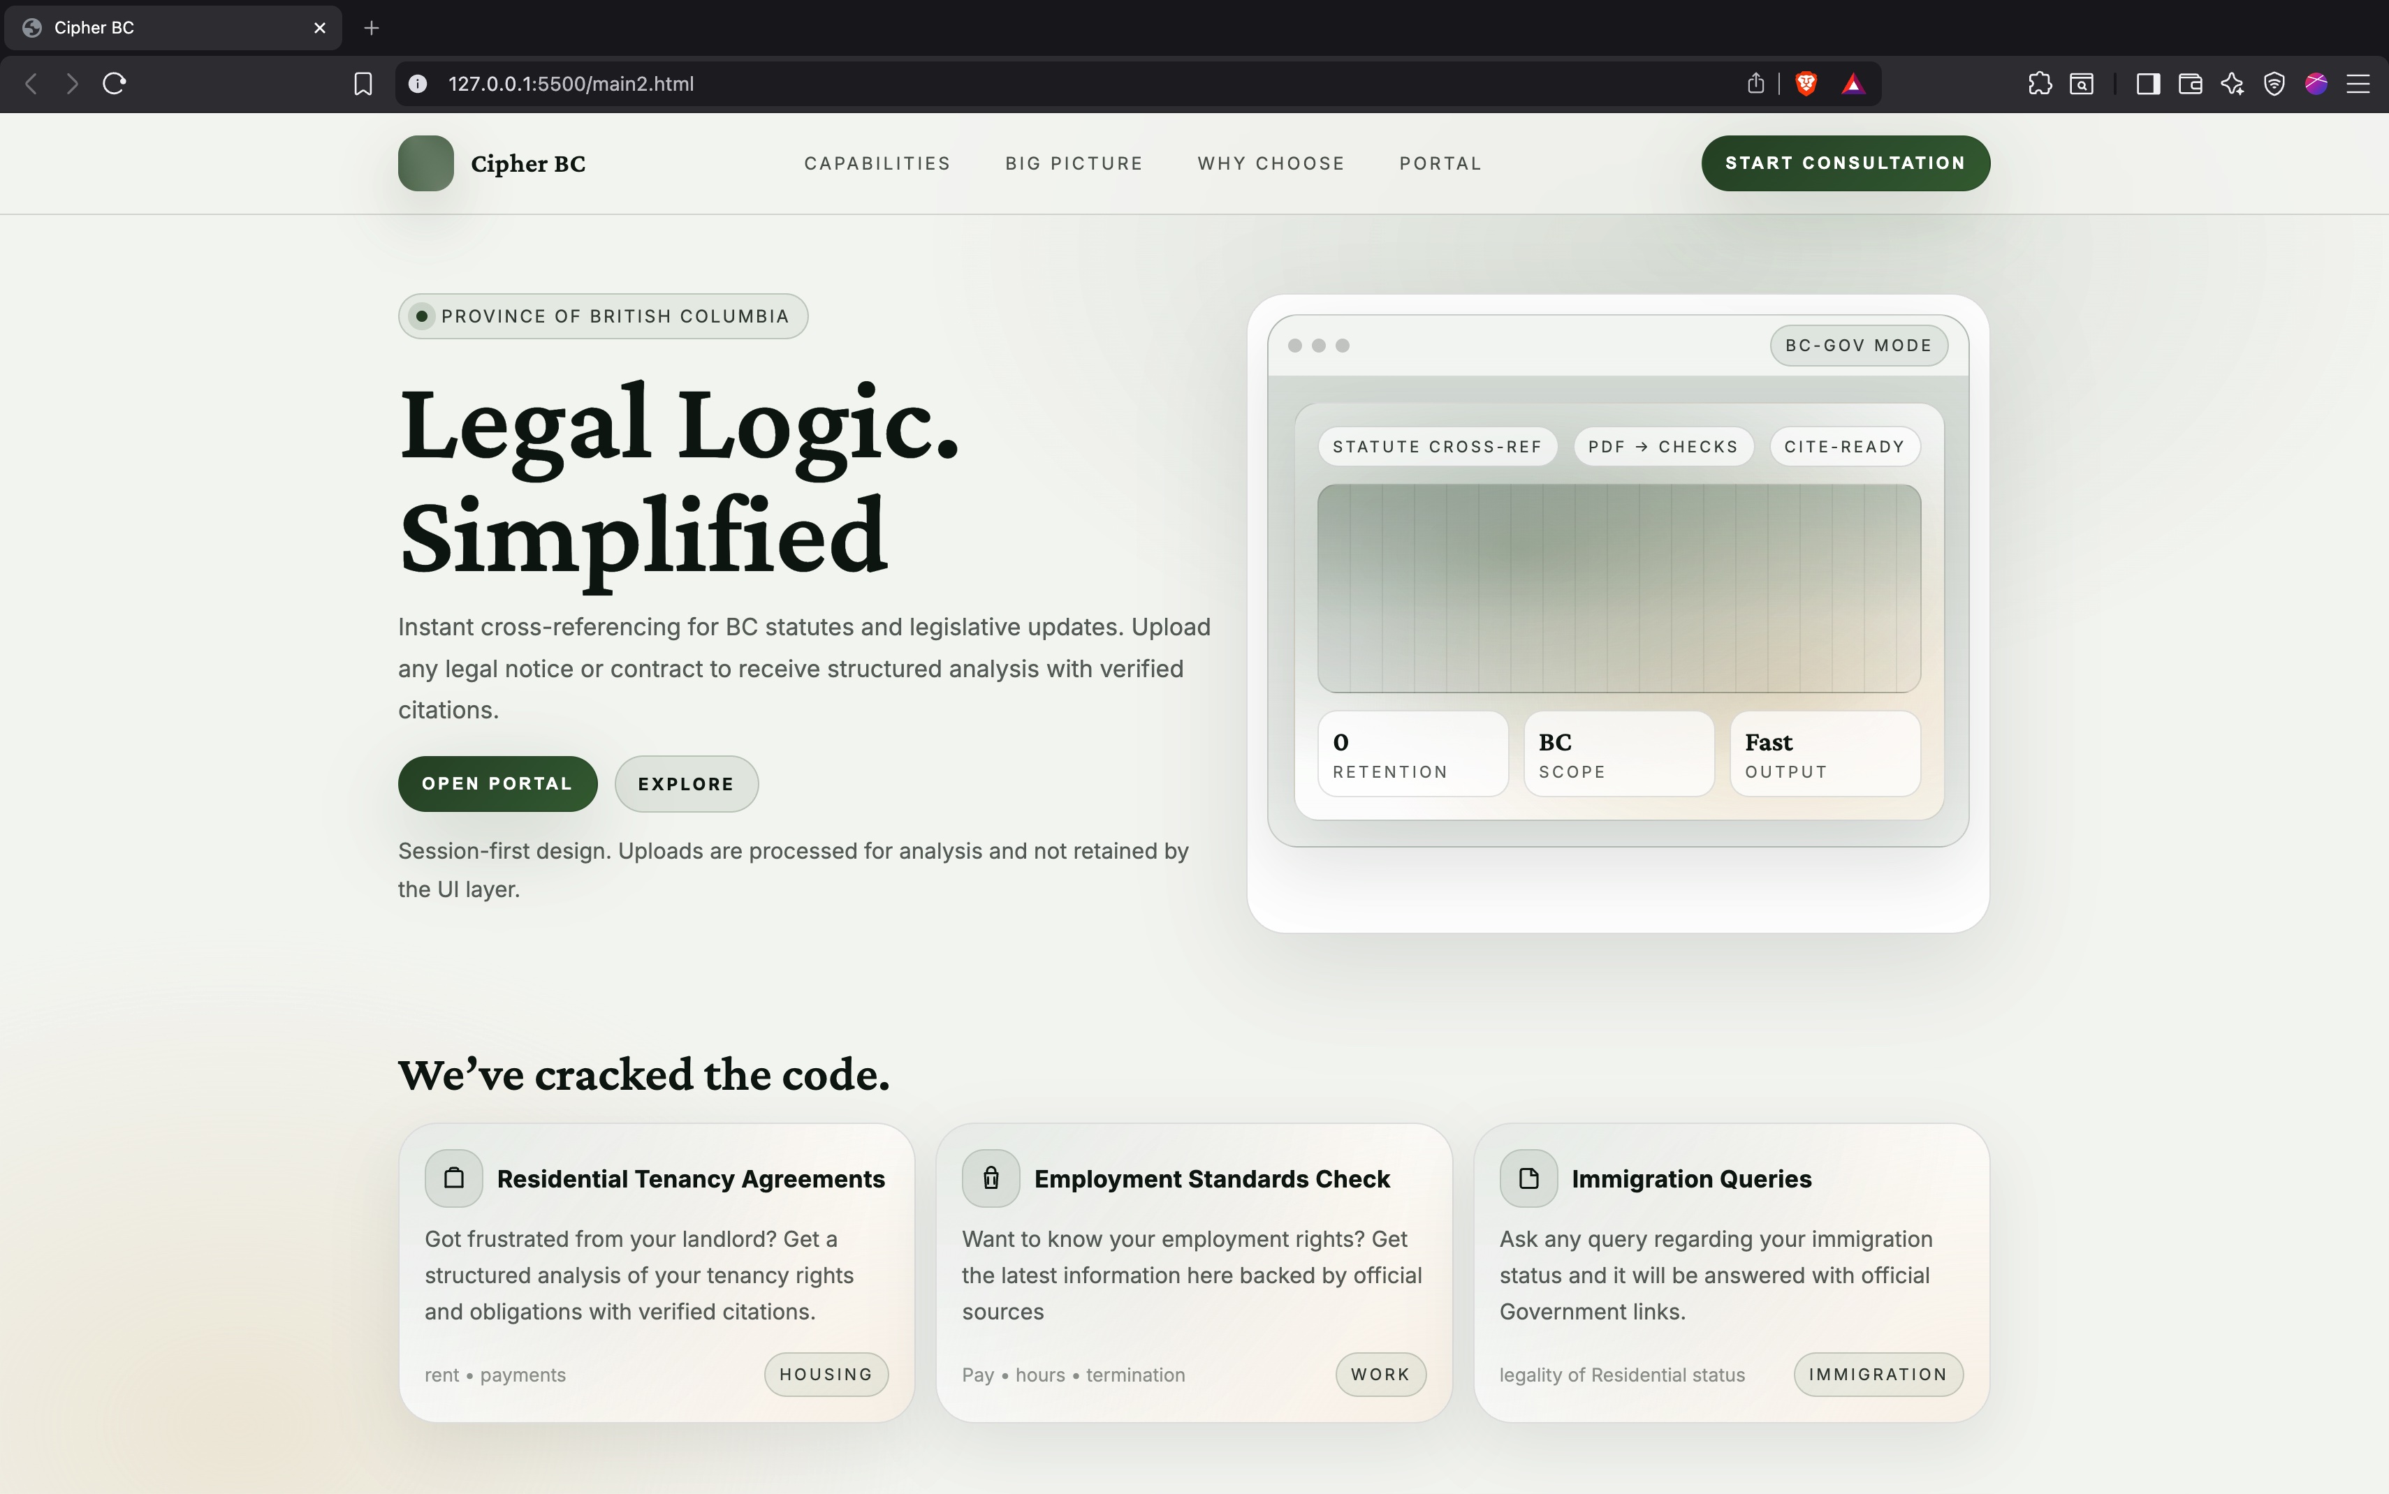Screen dimensions: 2389x1494
Task: Select the Cipher BC browser tab
Action: point(168,28)
